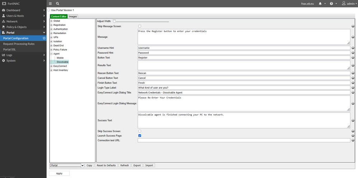This screenshot has height=178, width=358.
Task: Click the Policy & Objects icon
Action: tap(4, 27)
